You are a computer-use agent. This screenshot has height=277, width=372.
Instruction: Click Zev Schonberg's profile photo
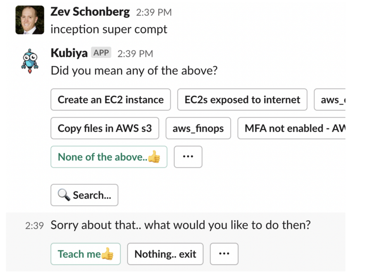coord(30,20)
